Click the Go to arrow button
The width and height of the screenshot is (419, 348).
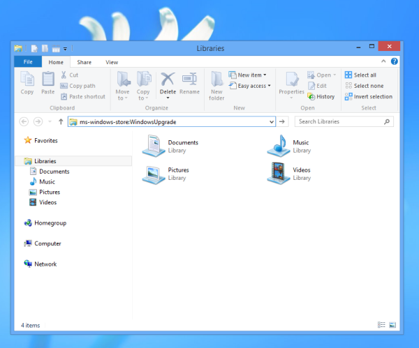pyautogui.click(x=282, y=121)
